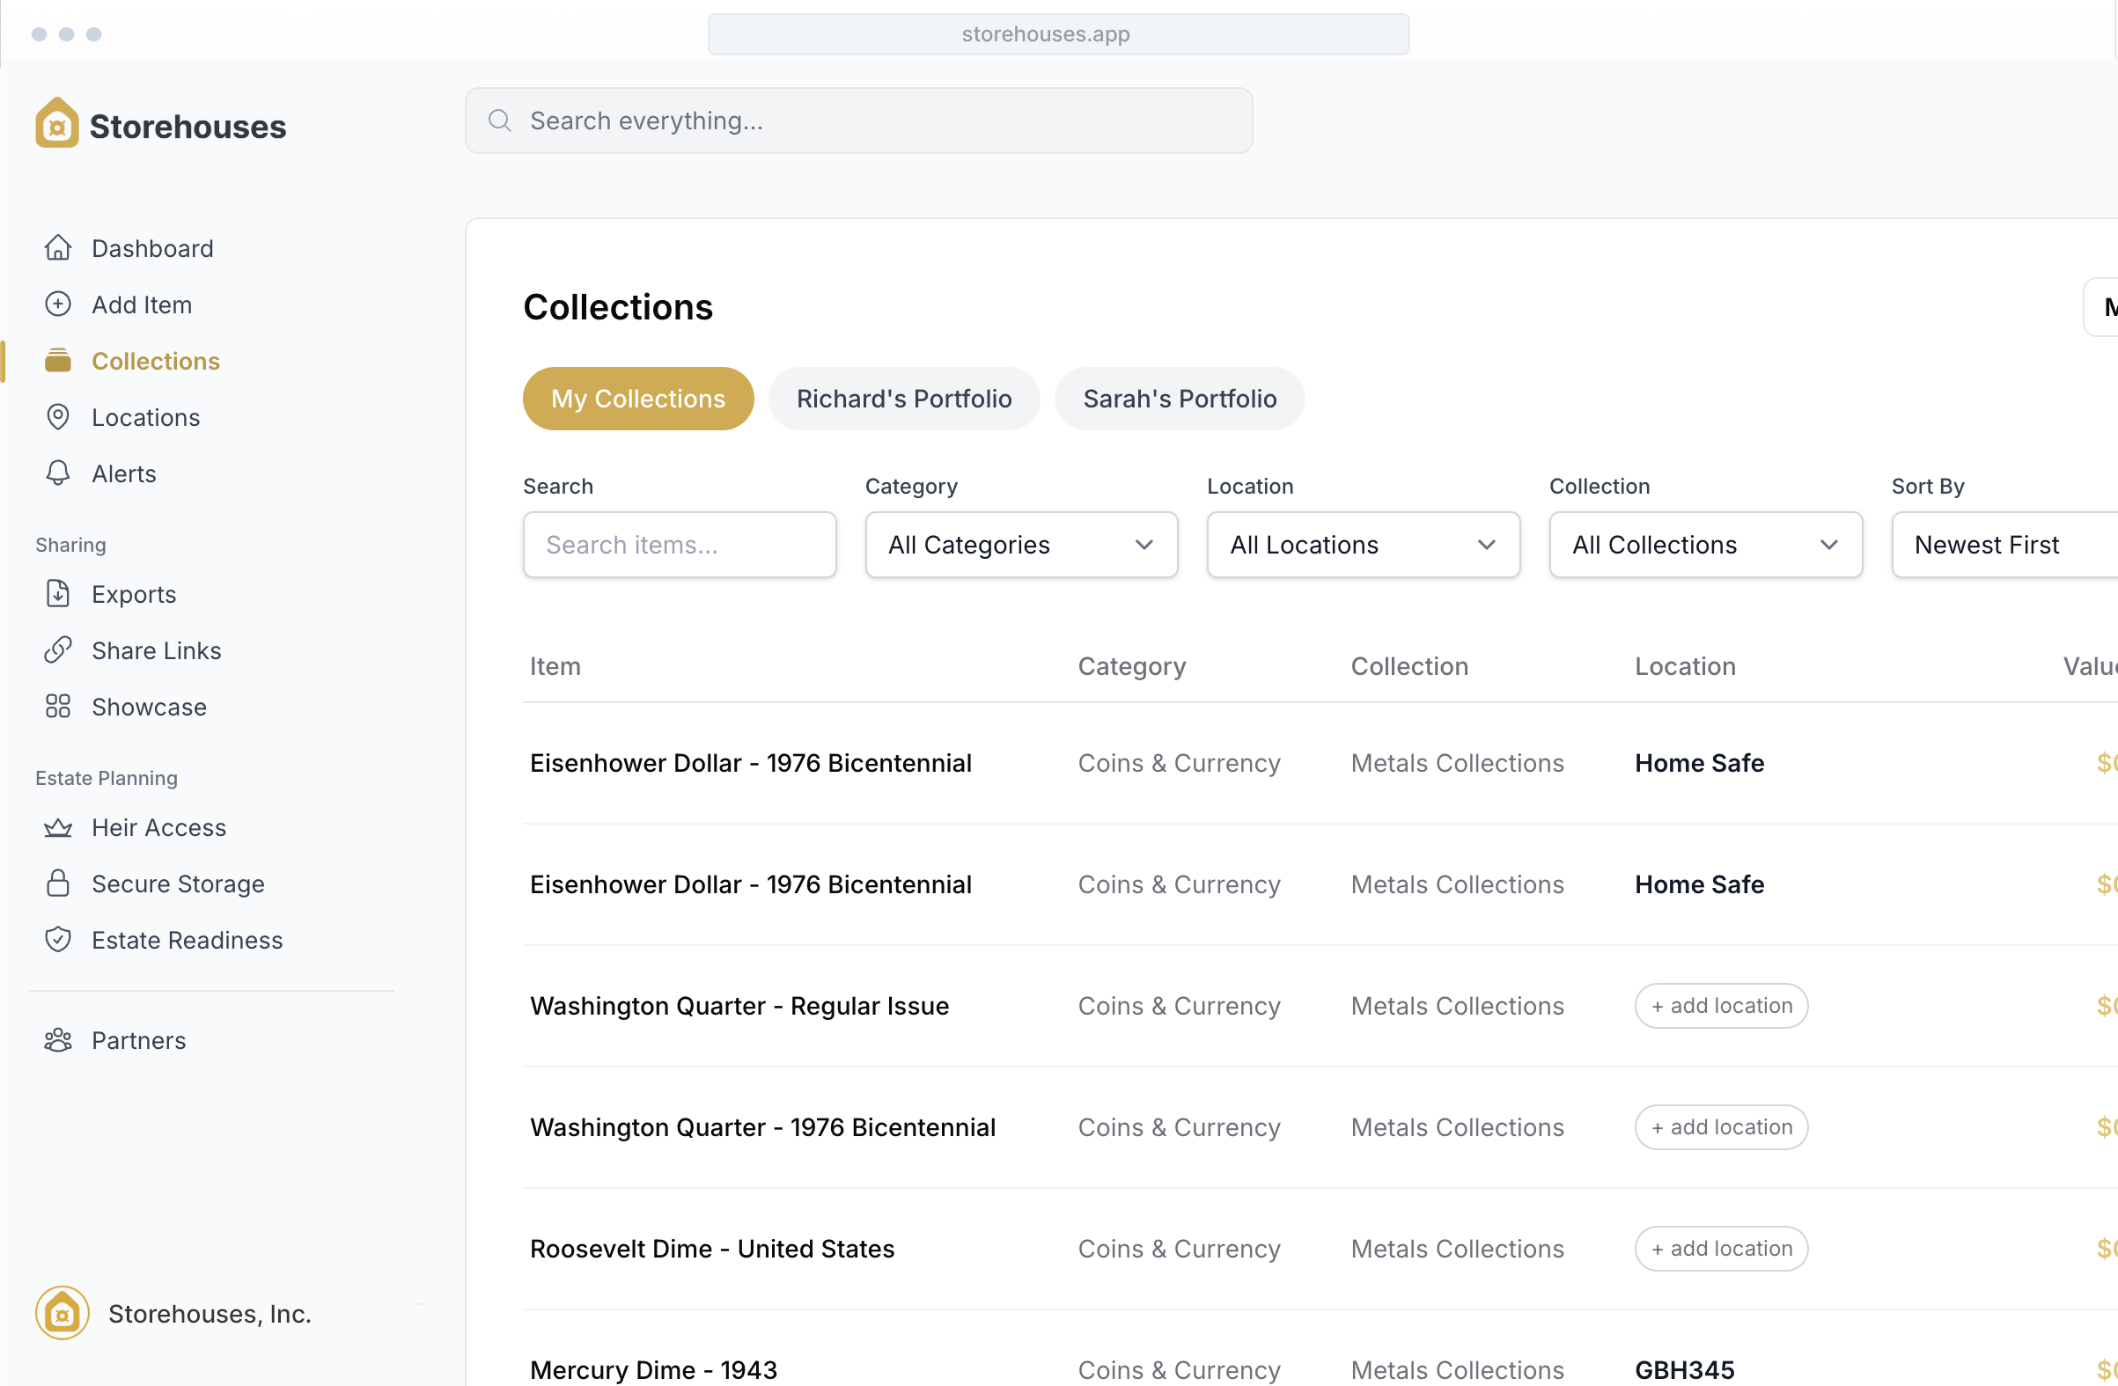Click the Dashboard home icon

tap(58, 248)
